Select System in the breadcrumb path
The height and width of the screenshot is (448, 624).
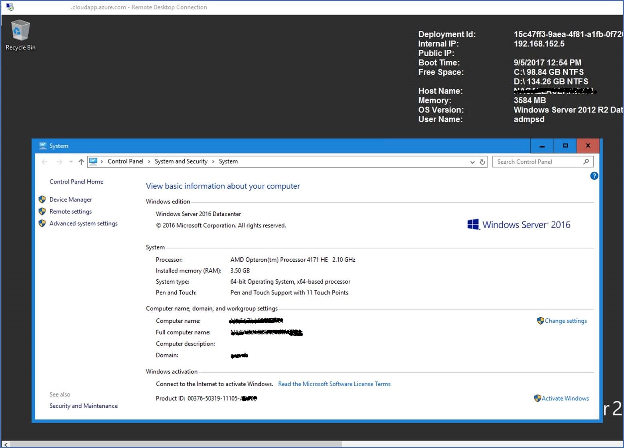tap(228, 162)
